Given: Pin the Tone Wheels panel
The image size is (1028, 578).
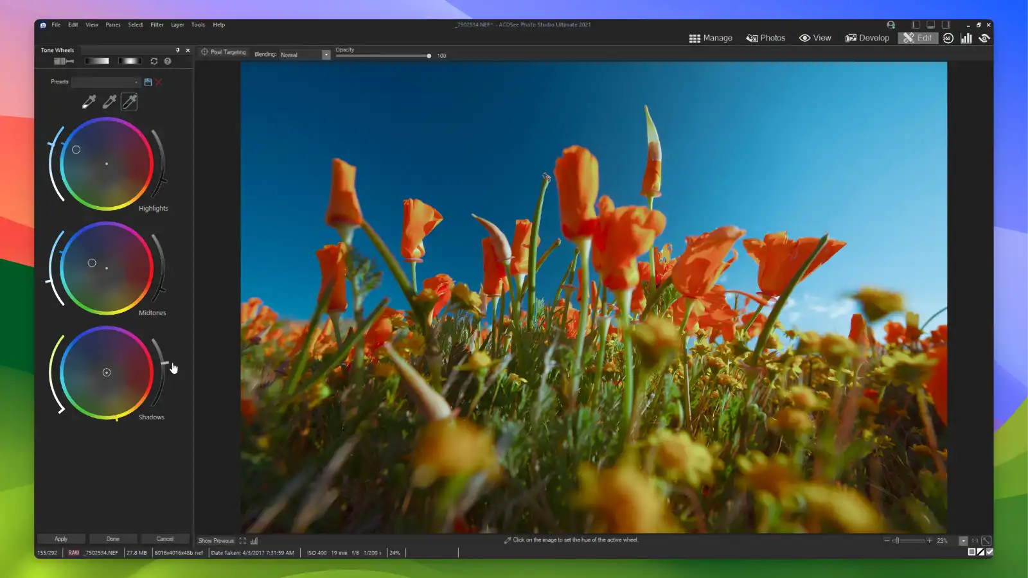Looking at the screenshot, I should click(178, 50).
